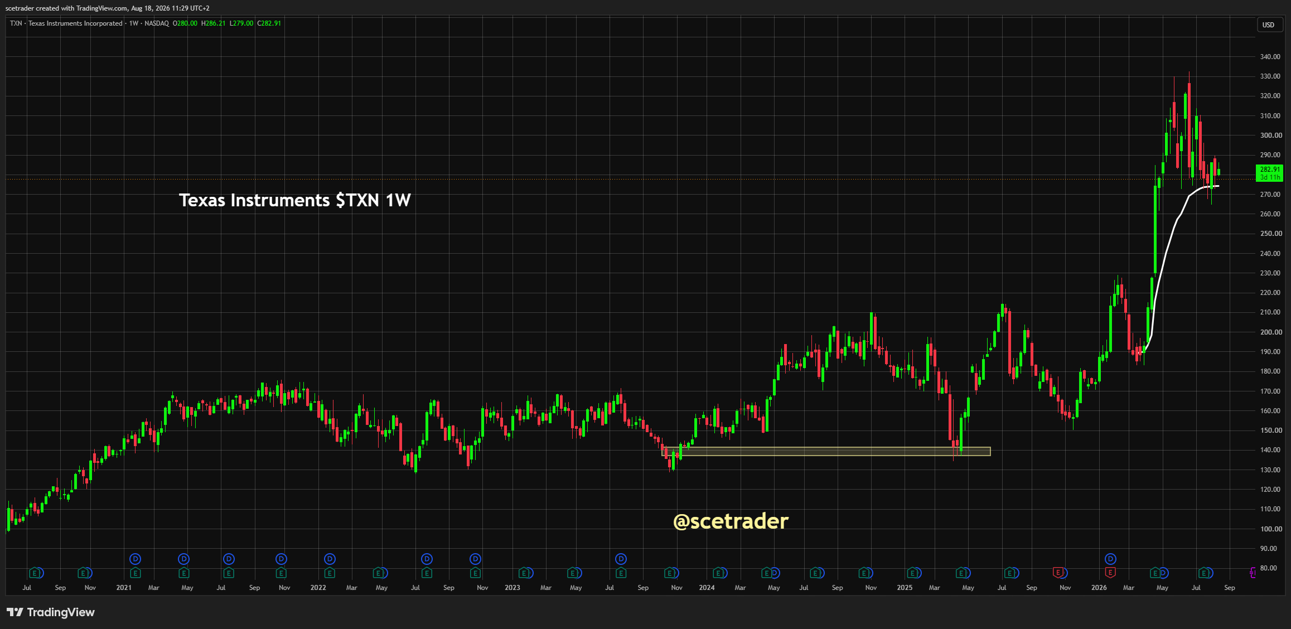Click the 340.00 price axis label

coord(1270,57)
